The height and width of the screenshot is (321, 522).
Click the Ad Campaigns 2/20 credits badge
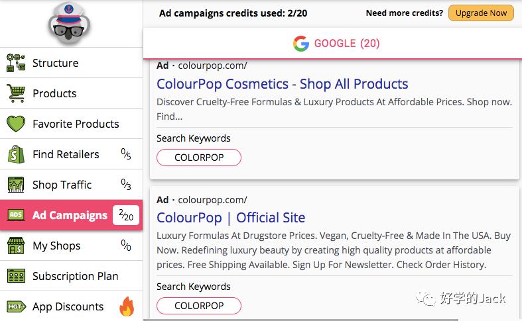pos(126,215)
